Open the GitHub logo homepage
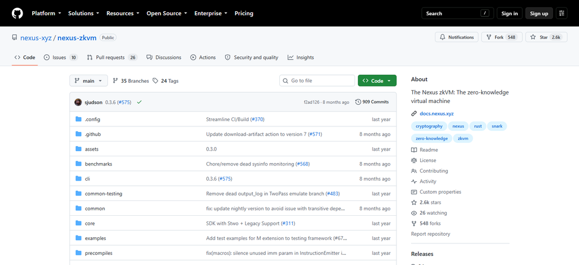 pos(18,13)
